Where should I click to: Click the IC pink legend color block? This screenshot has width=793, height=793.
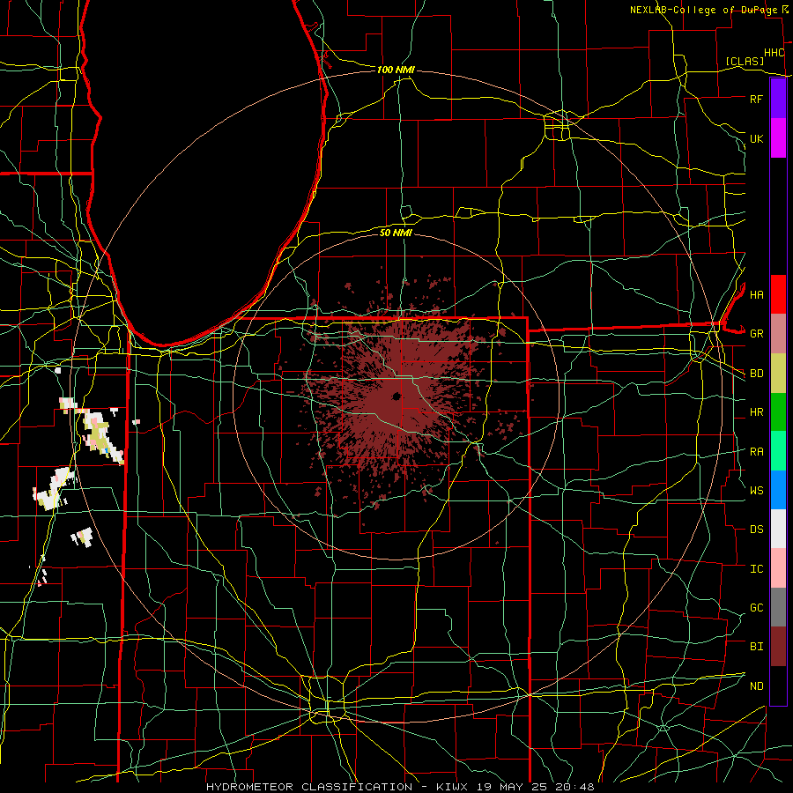point(778,568)
